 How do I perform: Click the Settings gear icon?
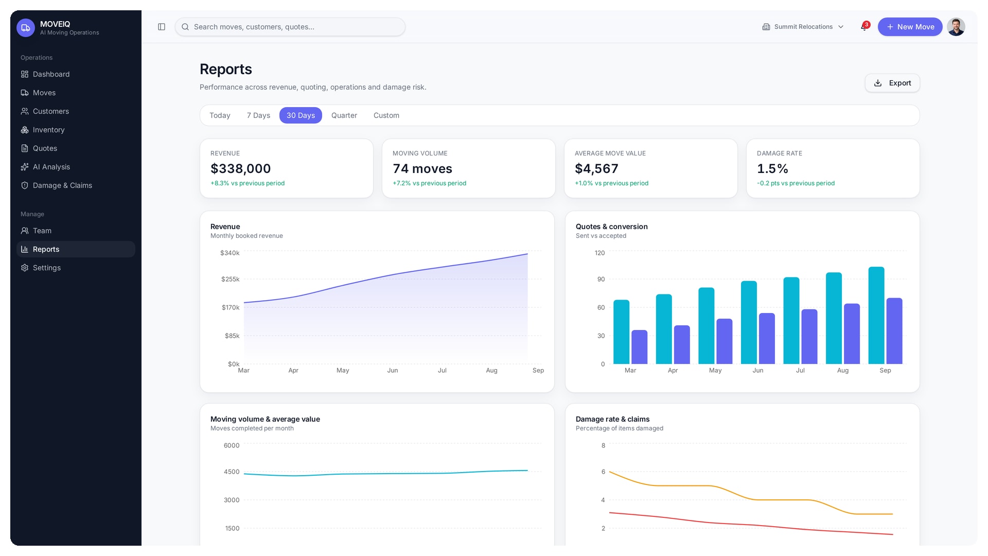[25, 268]
